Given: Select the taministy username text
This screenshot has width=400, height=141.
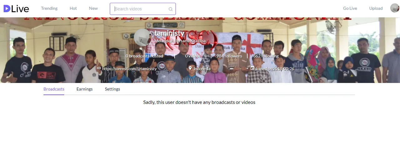Looking at the screenshot, I should [169, 33].
